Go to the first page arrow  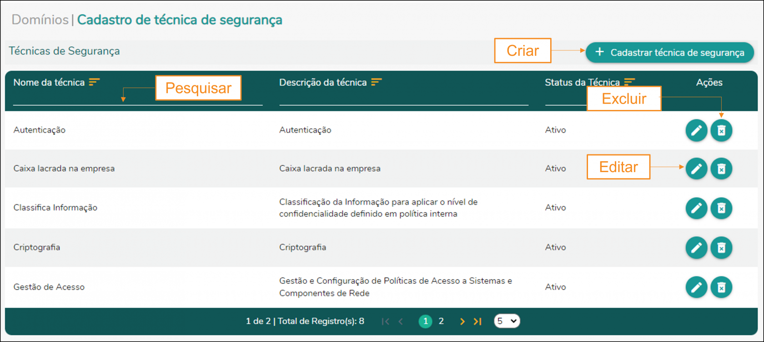click(386, 322)
